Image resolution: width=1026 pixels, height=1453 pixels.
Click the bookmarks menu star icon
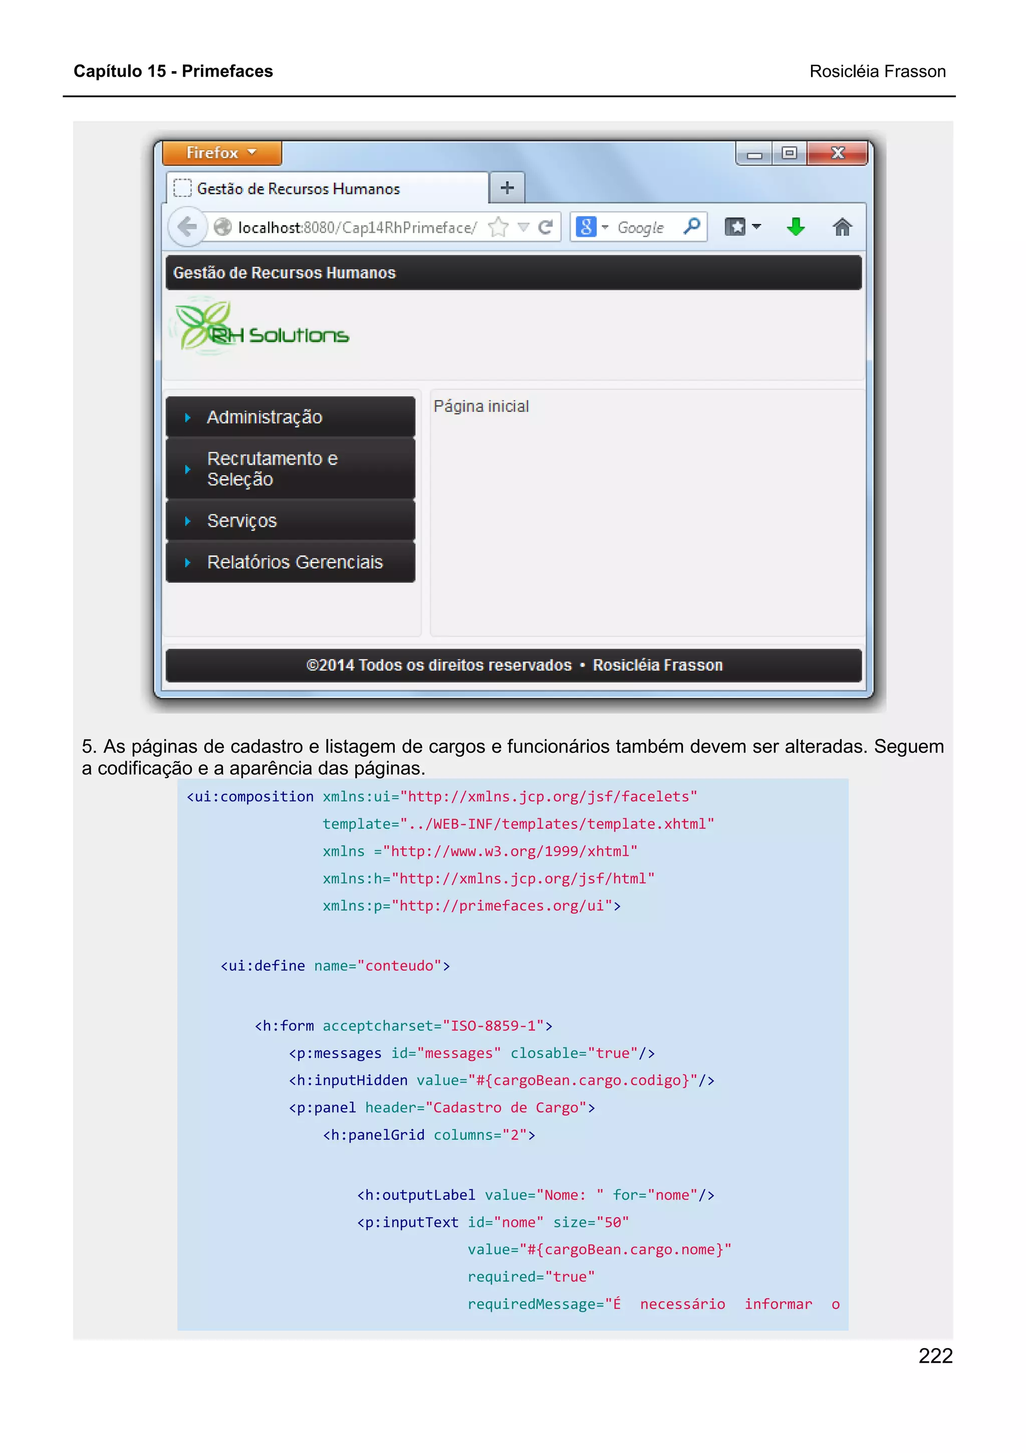[x=735, y=227]
